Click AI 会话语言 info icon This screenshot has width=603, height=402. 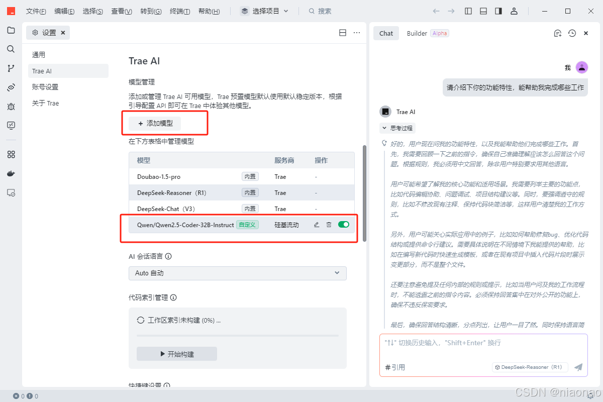tap(168, 256)
